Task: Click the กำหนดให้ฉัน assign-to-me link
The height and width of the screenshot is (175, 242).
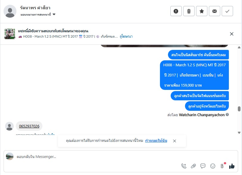Action: (x=156, y=141)
